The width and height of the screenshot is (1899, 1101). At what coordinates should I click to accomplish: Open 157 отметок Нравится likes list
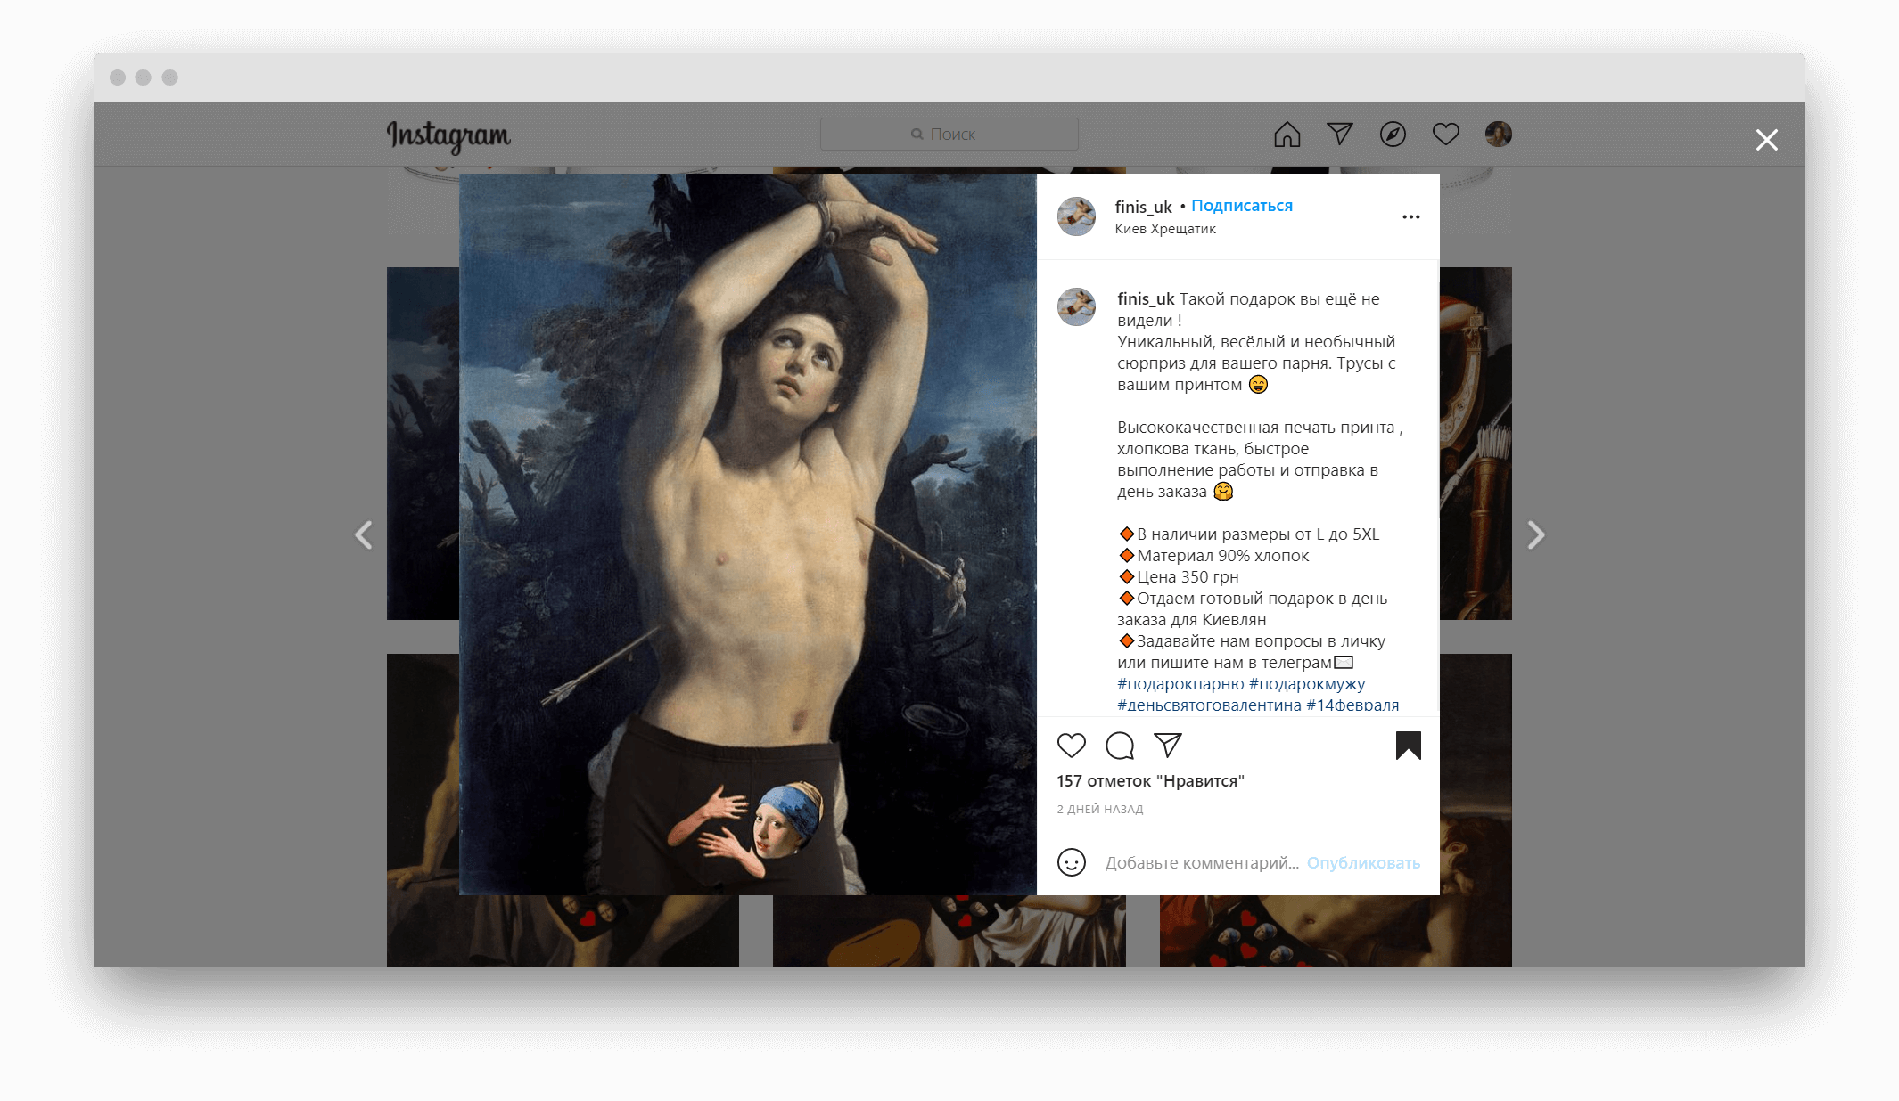tap(1150, 781)
